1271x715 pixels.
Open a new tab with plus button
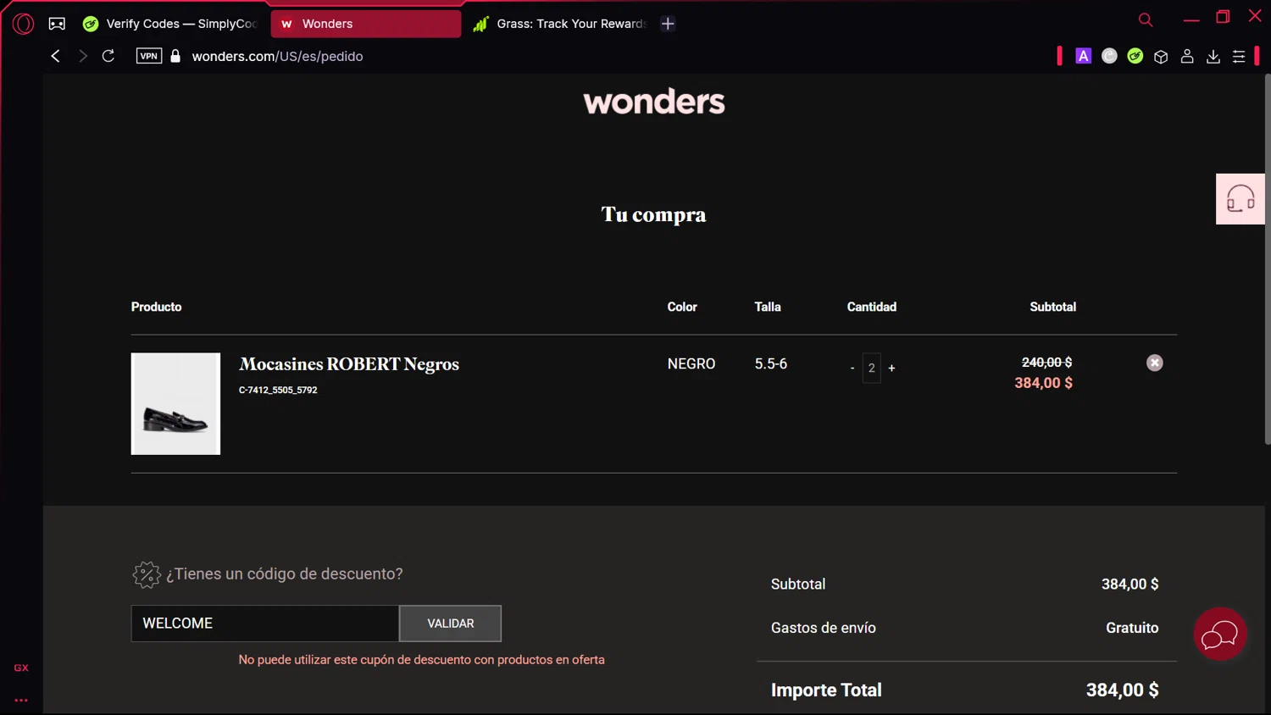tap(668, 24)
